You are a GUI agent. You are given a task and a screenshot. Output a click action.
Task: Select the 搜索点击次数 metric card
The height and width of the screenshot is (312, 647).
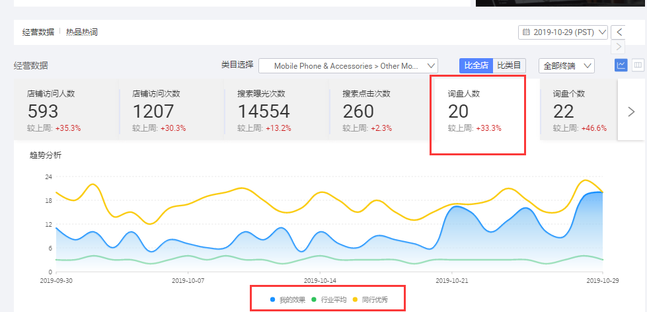point(382,109)
